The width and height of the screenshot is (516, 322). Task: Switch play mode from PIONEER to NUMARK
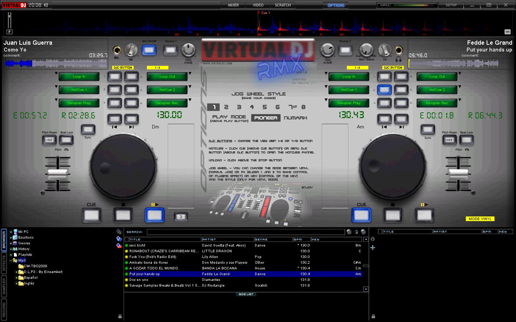point(295,118)
